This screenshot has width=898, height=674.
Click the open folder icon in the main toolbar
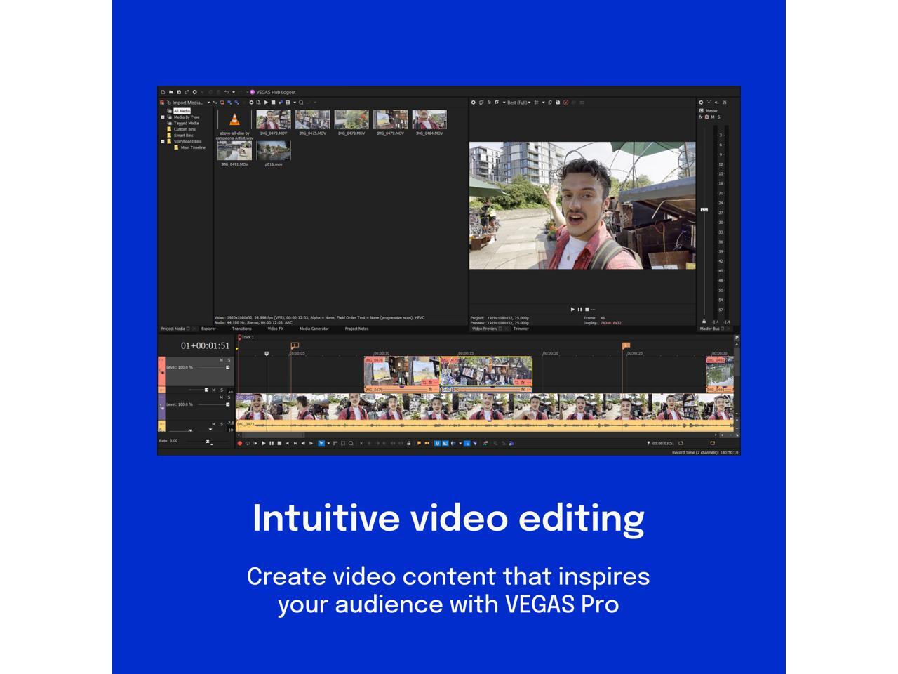[x=170, y=92]
